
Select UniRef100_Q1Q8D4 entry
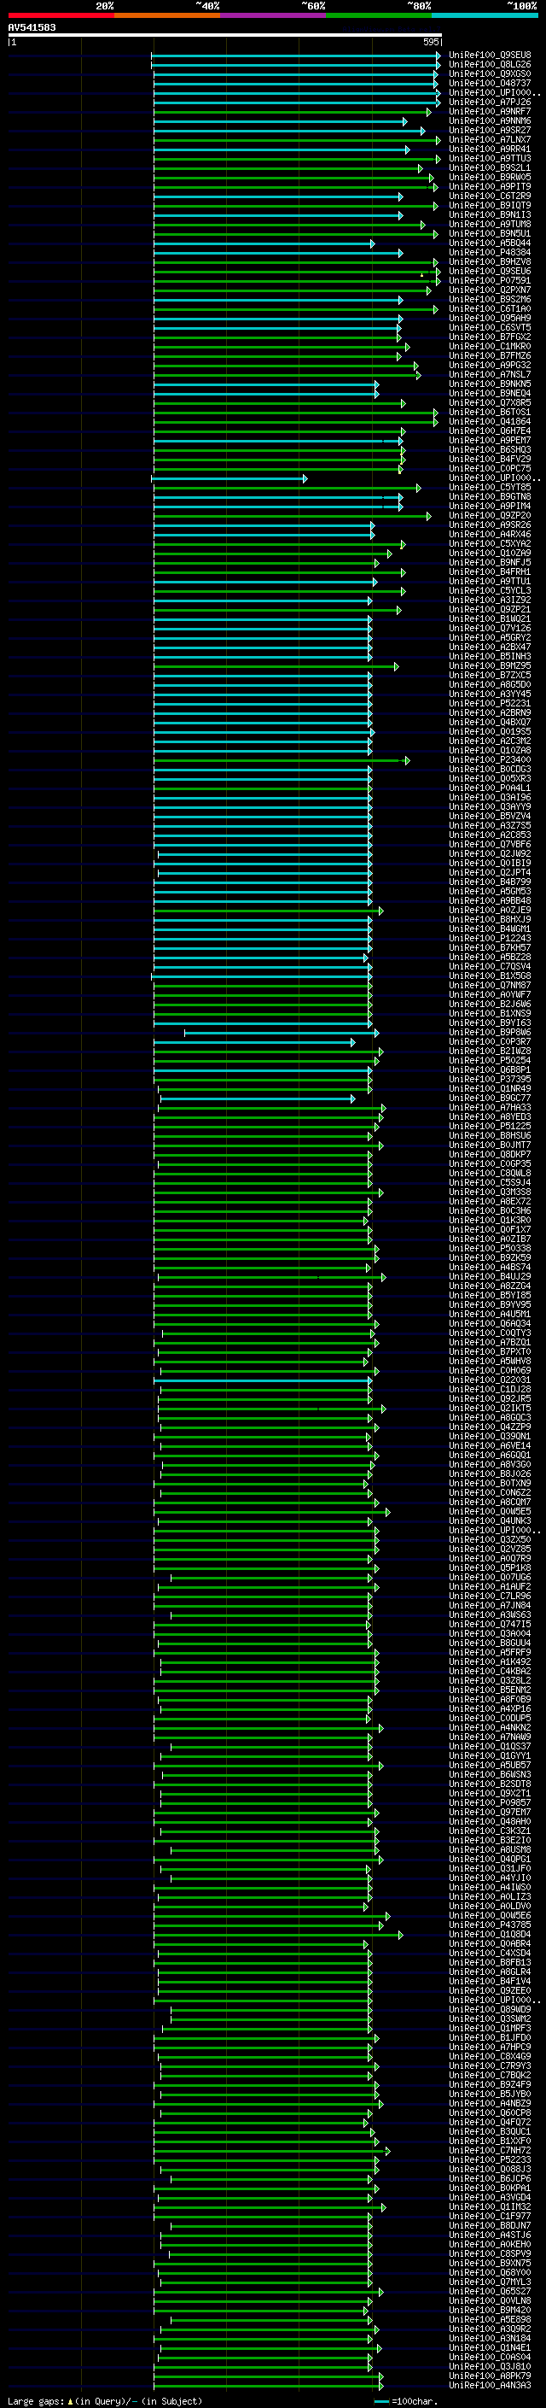pyautogui.click(x=490, y=1934)
